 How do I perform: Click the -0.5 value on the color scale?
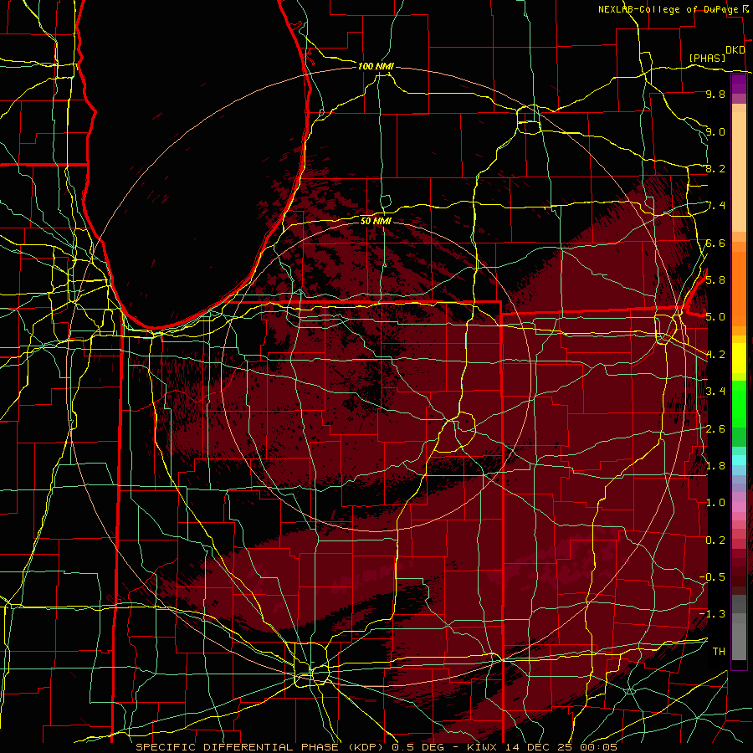click(712, 577)
